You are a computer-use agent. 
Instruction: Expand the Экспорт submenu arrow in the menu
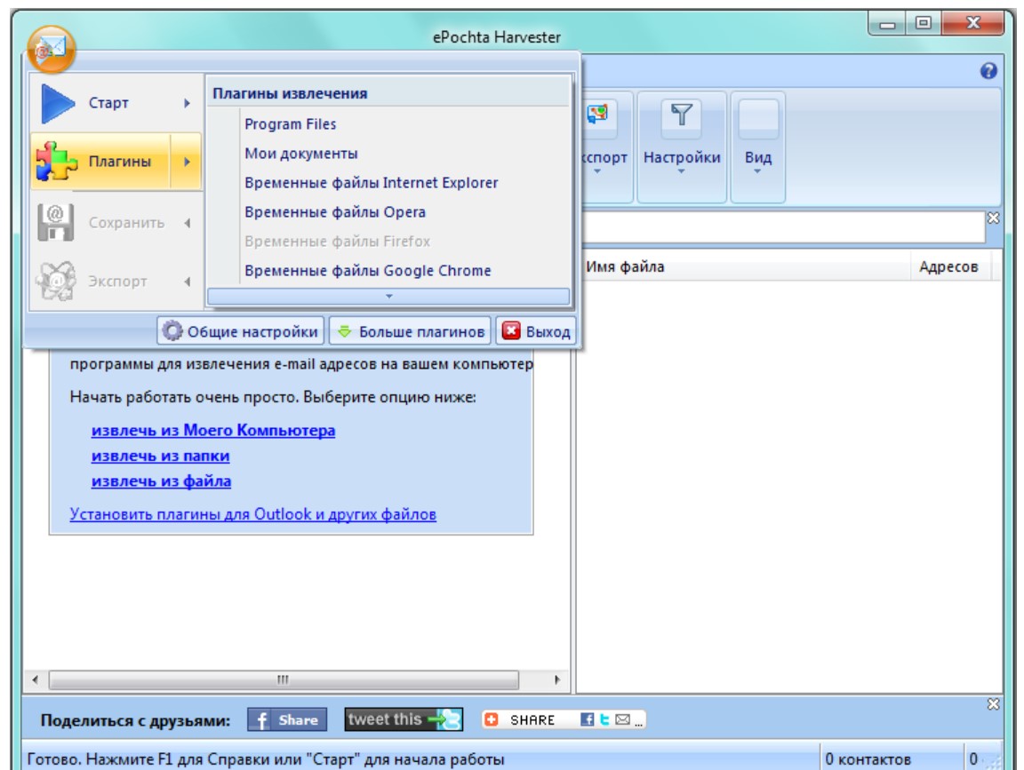pyautogui.click(x=187, y=282)
